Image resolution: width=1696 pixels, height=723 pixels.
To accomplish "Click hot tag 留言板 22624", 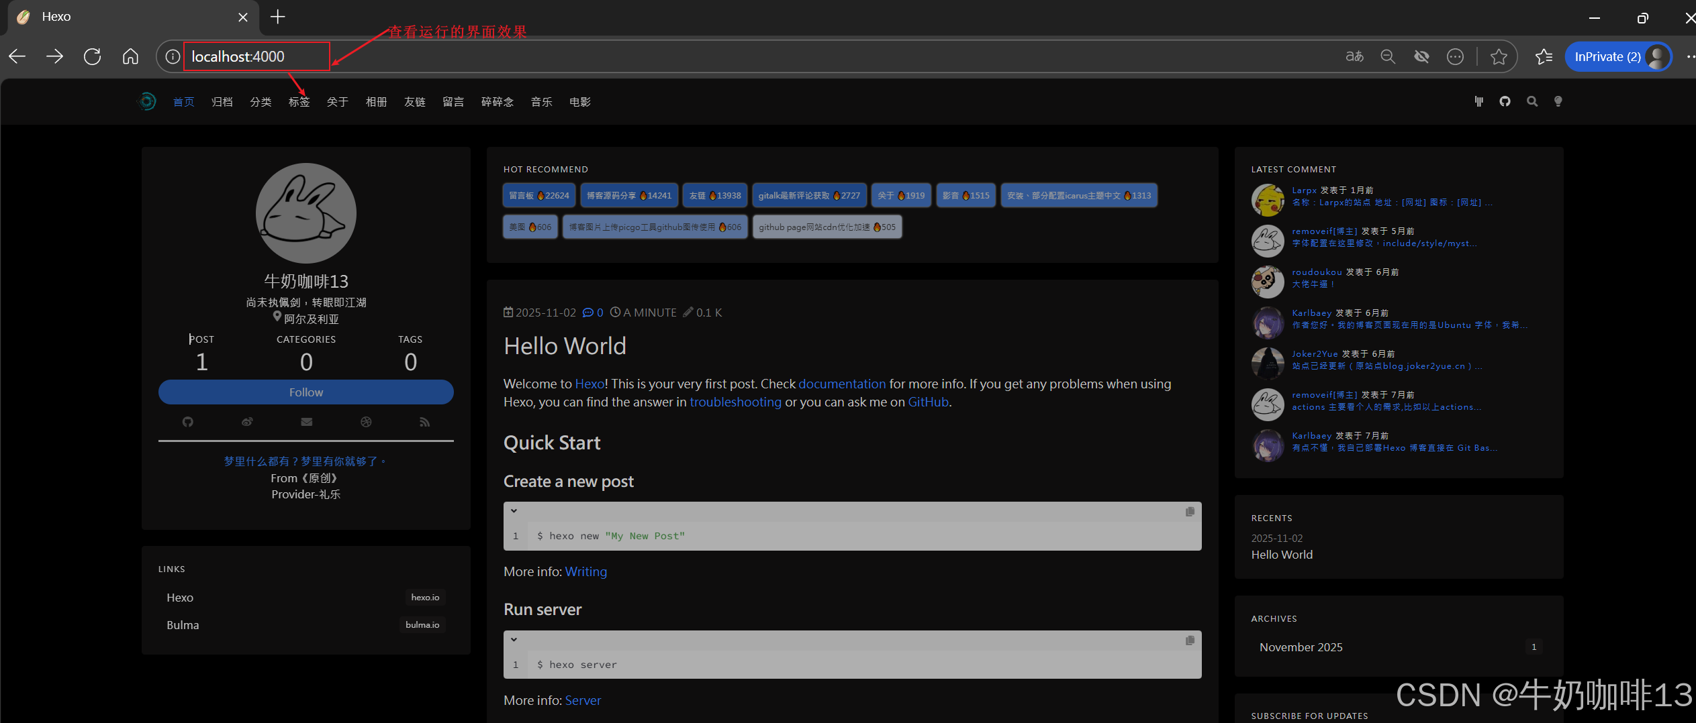I will click(538, 196).
